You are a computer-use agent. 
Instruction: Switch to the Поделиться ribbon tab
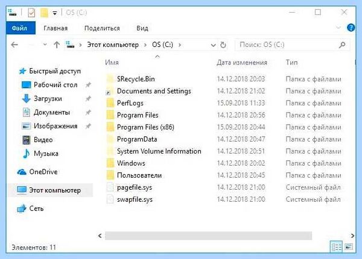[x=102, y=28]
